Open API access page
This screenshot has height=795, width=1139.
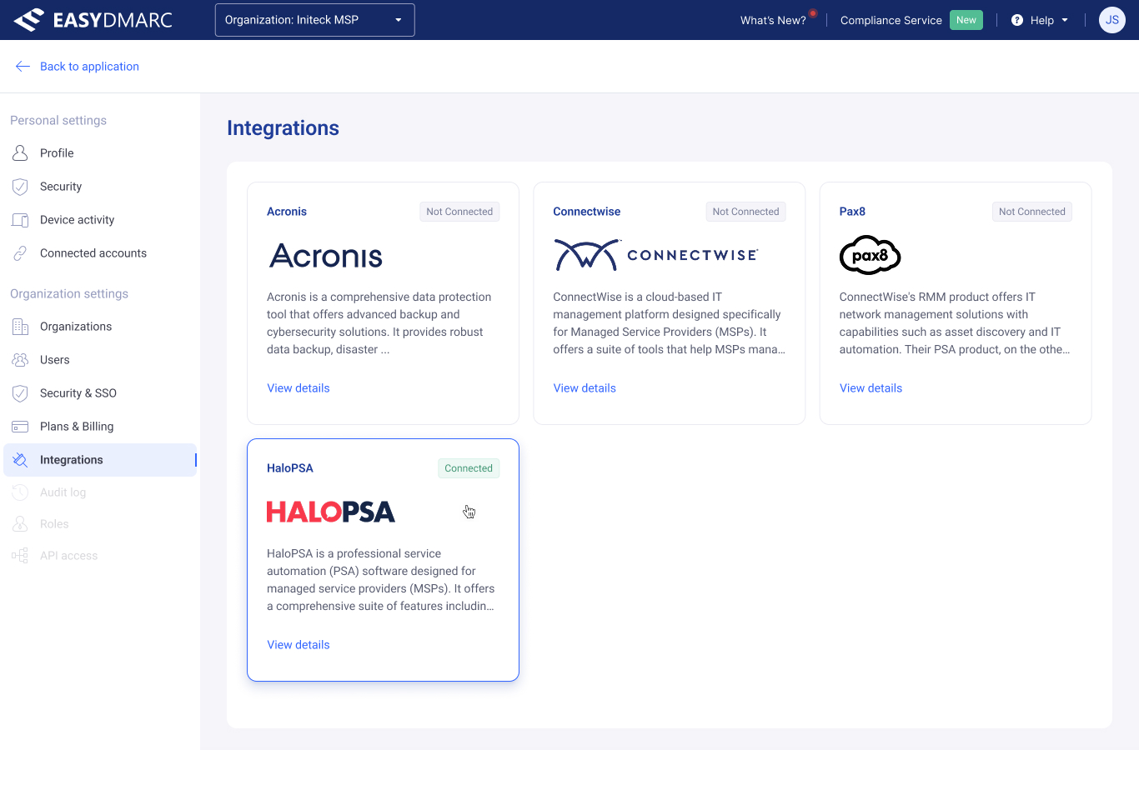pyautogui.click(x=69, y=556)
